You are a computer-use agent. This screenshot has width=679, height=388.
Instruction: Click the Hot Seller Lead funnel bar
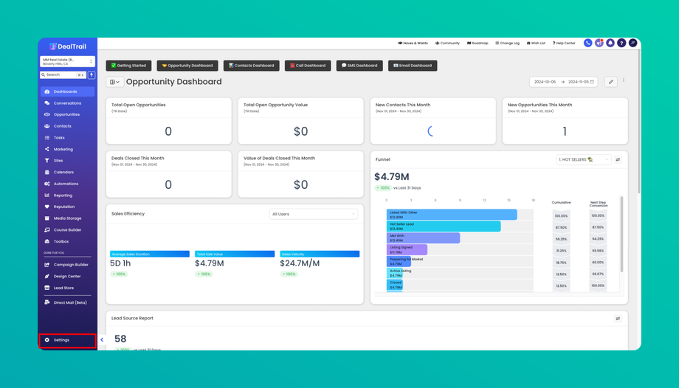(x=444, y=226)
